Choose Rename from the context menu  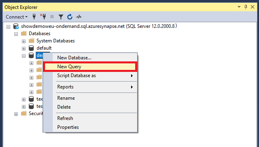pos(90,98)
